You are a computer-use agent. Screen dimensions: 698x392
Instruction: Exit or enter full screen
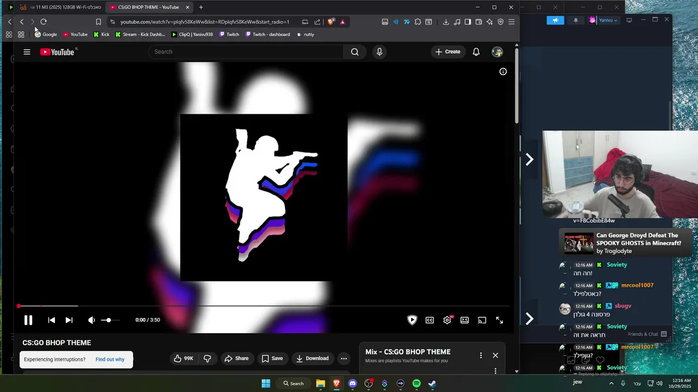tap(500, 320)
